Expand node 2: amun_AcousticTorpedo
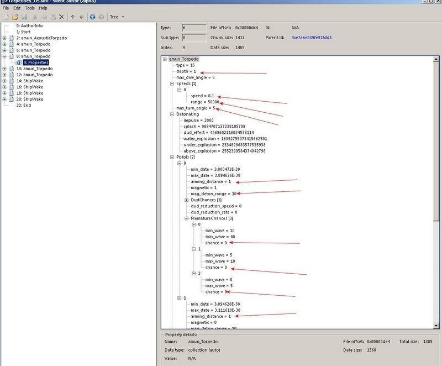Image resolution: width=442 pixels, height=366 pixels. (x=4, y=38)
